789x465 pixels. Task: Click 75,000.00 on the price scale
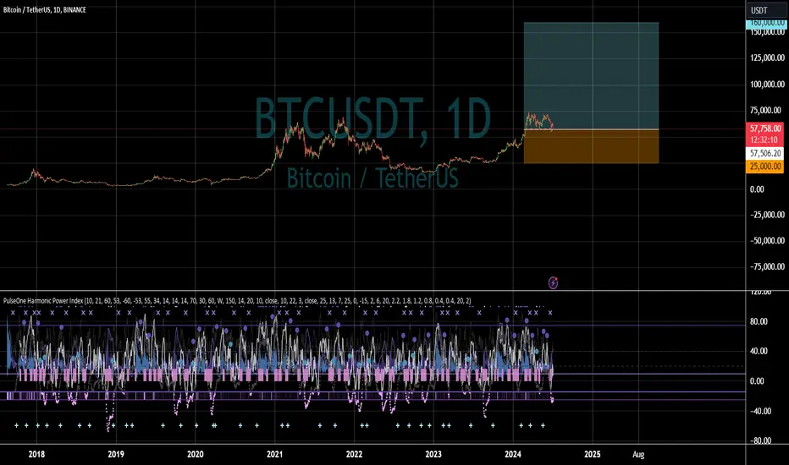(766, 110)
